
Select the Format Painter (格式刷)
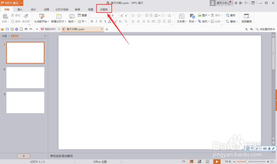(26, 18)
